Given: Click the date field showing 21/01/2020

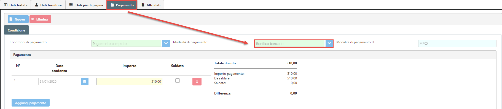Looking at the screenshot, I should (x=60, y=81).
